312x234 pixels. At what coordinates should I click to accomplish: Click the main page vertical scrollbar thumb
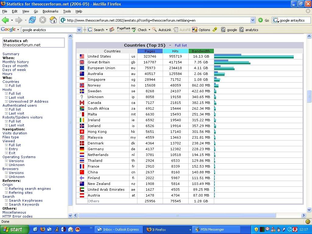tap(309, 96)
